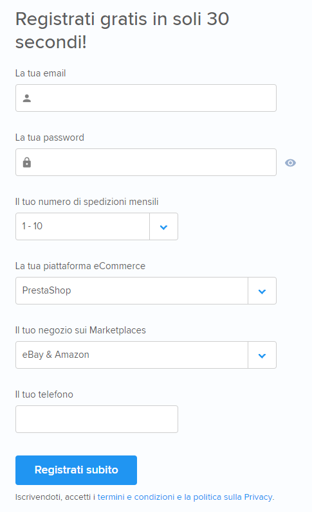Focus the La tua password input field
Image resolution: width=312 pixels, height=512 pixels.
146,163
